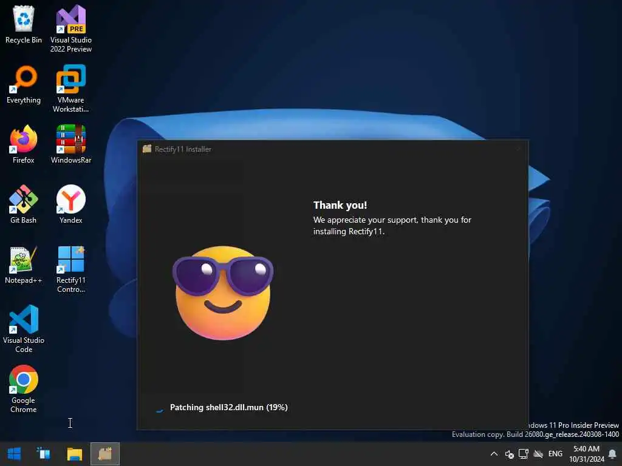Screen dimensions: 622x466
Task: Open the Recycle Bin desktop icon
Action: coord(24,24)
